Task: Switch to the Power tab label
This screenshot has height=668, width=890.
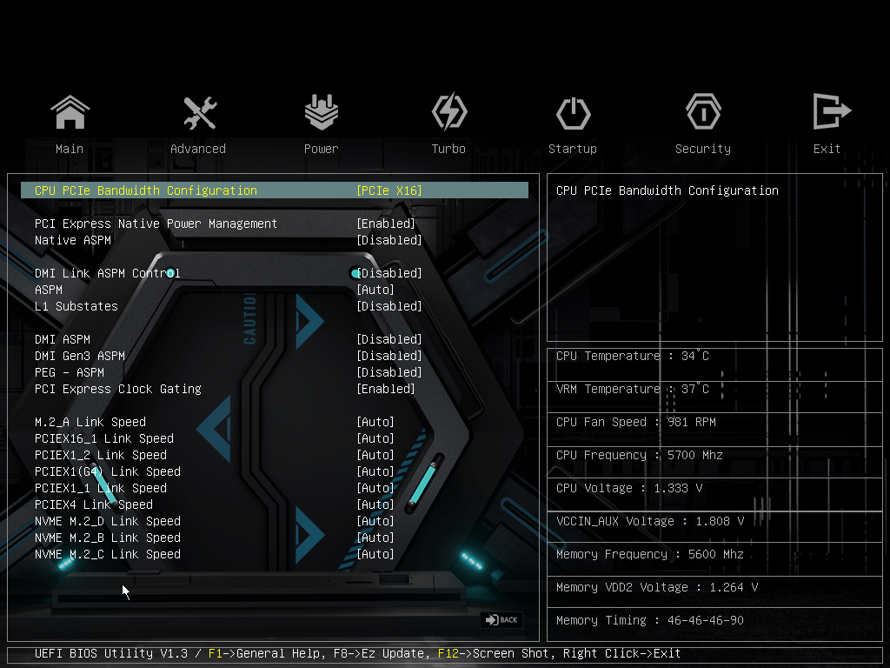Action: point(322,149)
